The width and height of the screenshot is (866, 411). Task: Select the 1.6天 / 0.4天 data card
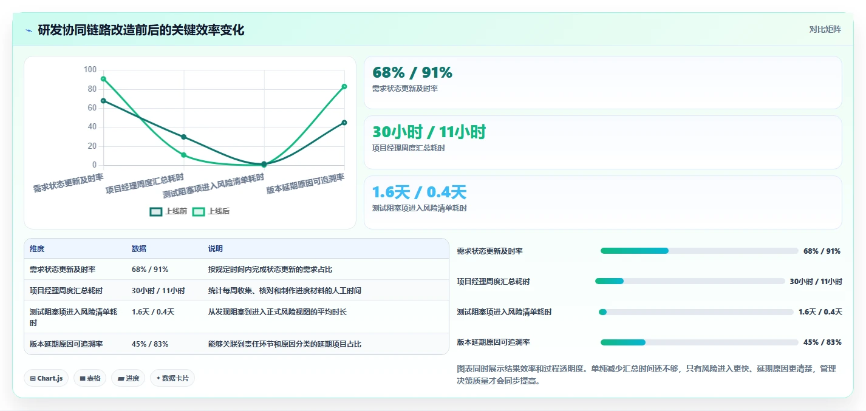(602, 202)
